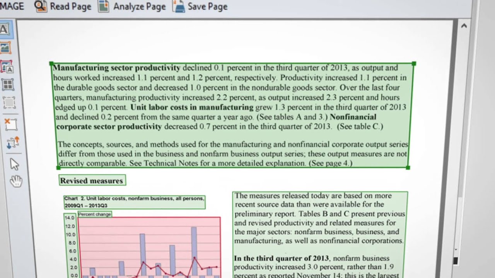This screenshot has height=278, width=495.
Task: Click the Read Page button
Action: [63, 6]
